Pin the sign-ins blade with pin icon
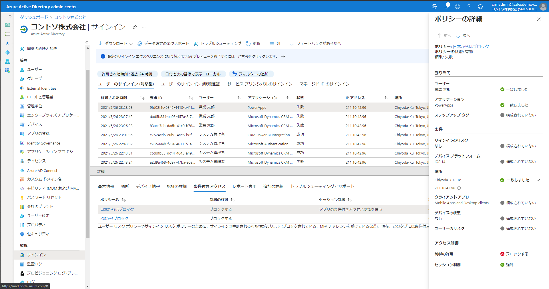549x289 pixels. click(x=134, y=27)
